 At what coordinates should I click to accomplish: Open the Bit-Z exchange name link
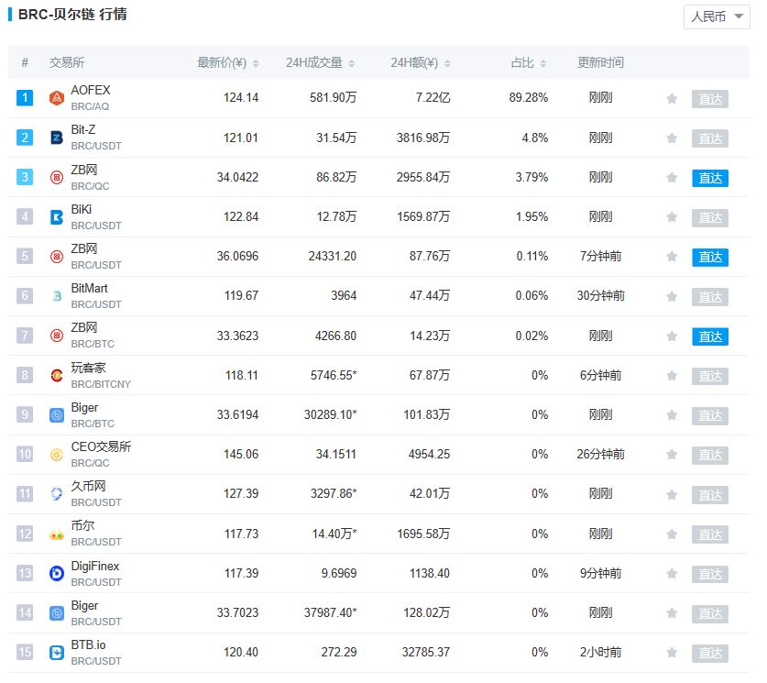click(x=83, y=129)
